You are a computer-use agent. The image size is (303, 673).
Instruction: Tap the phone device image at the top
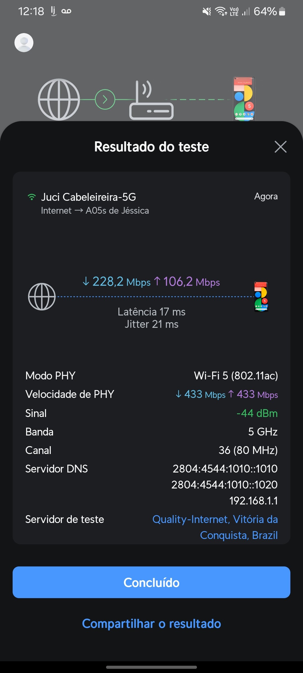[x=244, y=99]
